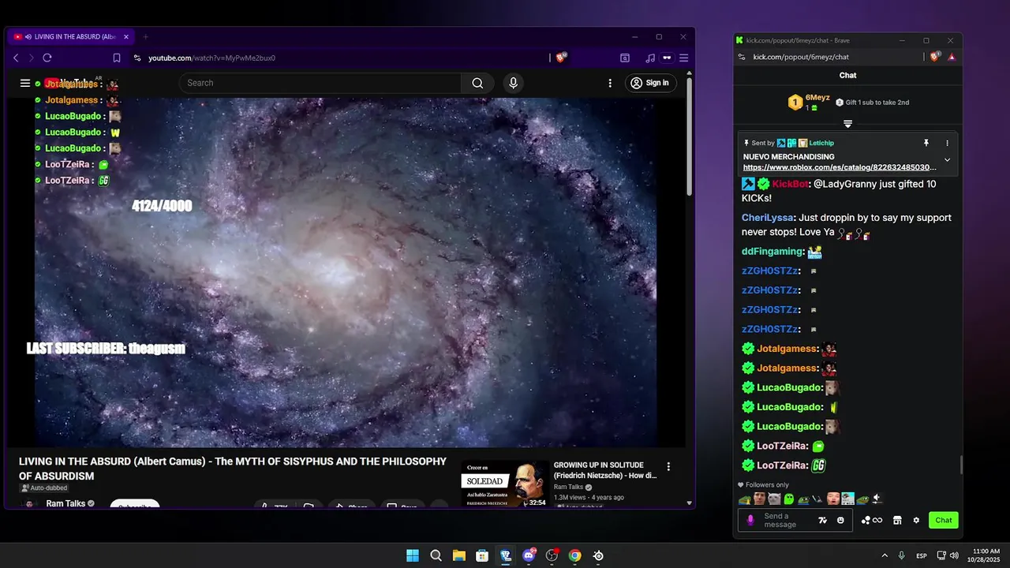Click the ddFingaming username in chat
This screenshot has height=568, width=1010.
coord(772,252)
